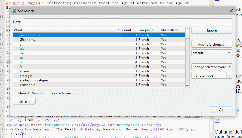This screenshot has height=138, width=242.
Task: Open the footnote 74 link in preview
Action: 217,121
